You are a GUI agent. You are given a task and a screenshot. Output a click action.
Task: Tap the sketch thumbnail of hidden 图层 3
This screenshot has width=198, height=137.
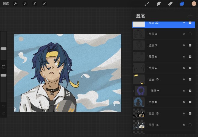pos(139,34)
